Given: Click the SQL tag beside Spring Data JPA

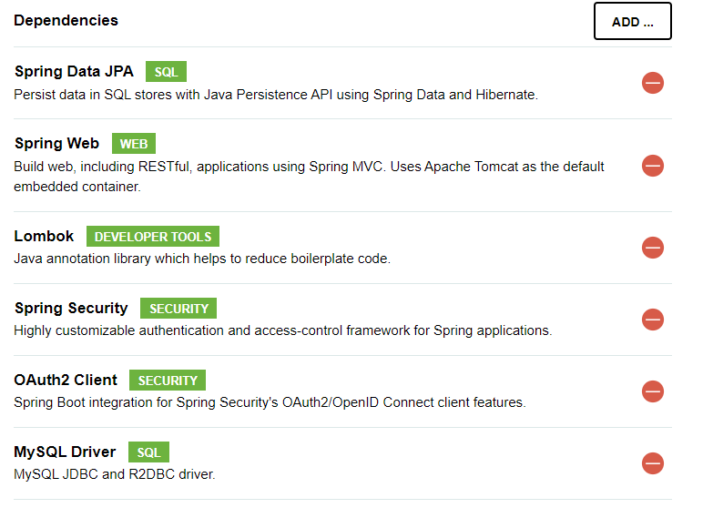Looking at the screenshot, I should 166,72.
